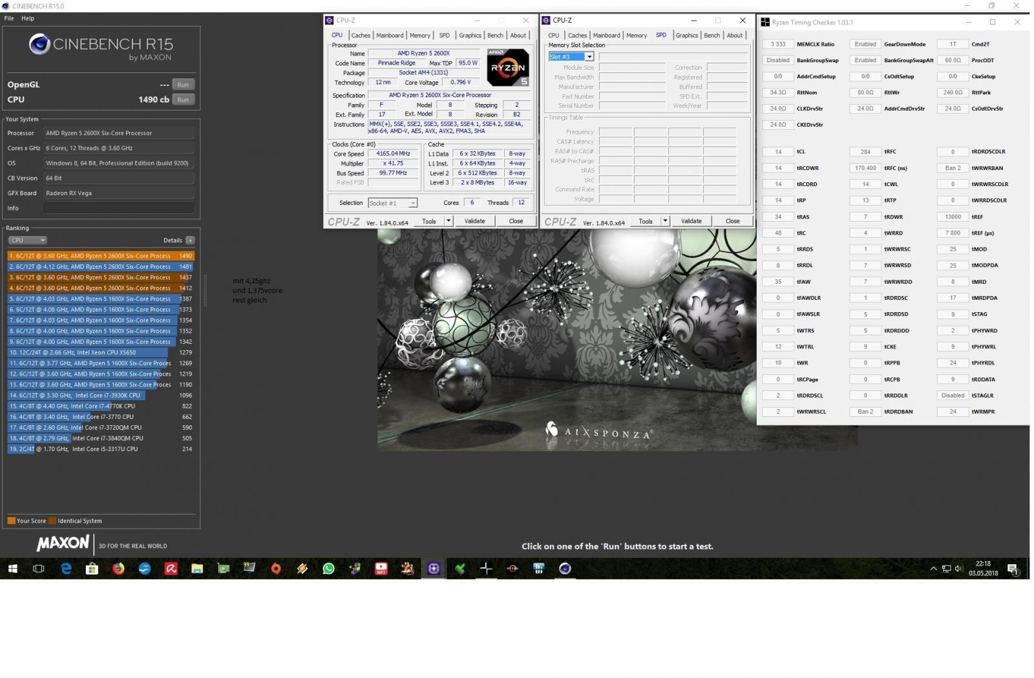1034x678 pixels.
Task: Open the Windows Start menu
Action: point(12,569)
